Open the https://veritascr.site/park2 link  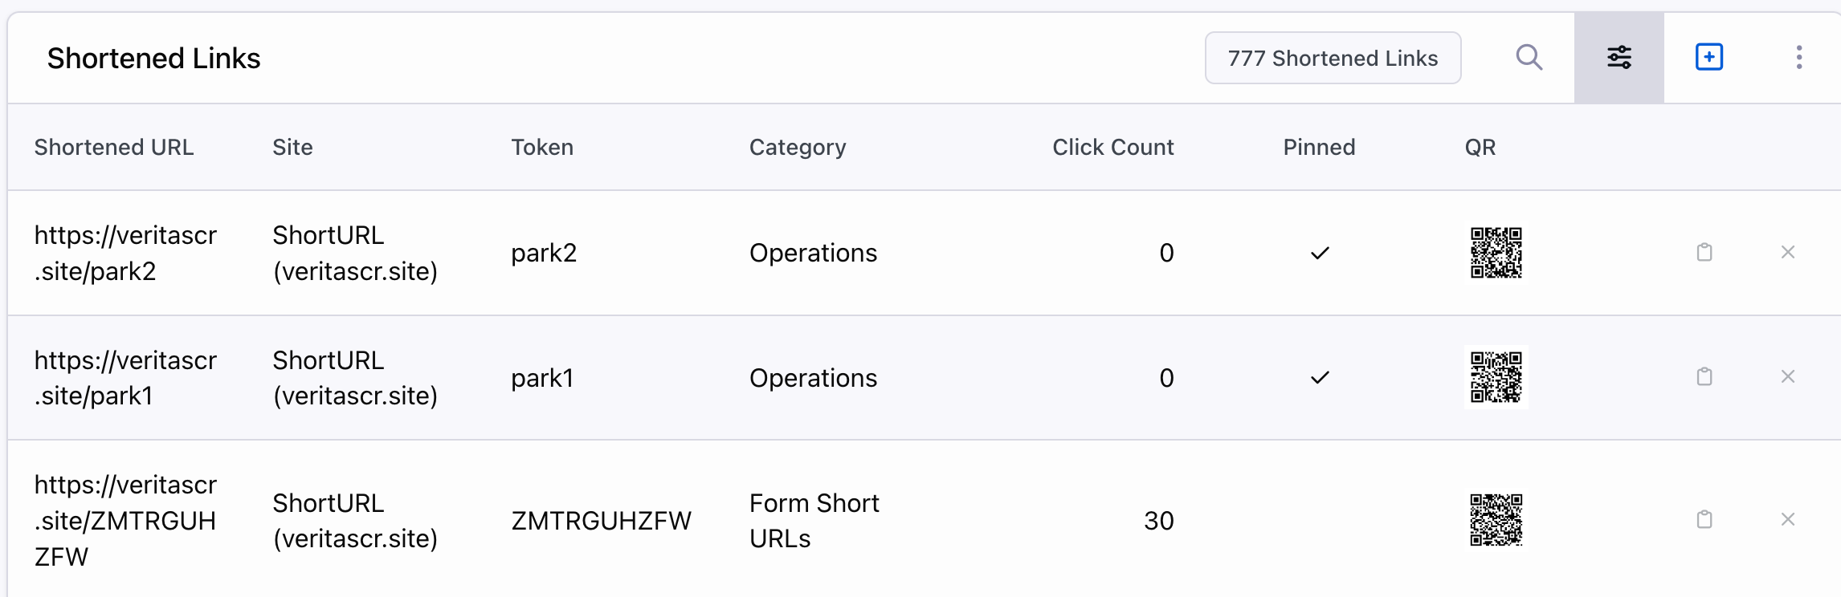[125, 253]
